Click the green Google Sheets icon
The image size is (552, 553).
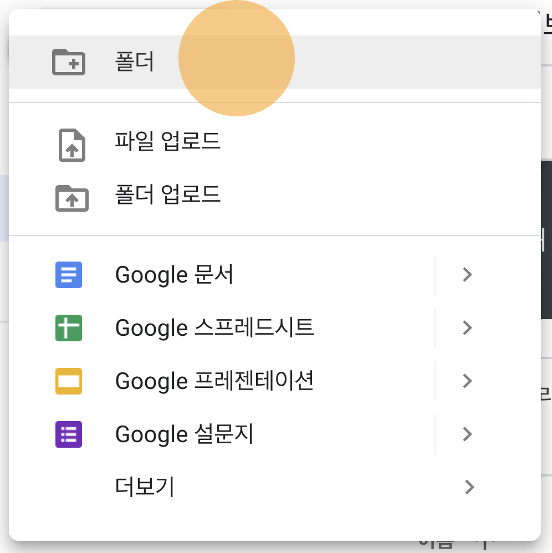click(x=69, y=328)
